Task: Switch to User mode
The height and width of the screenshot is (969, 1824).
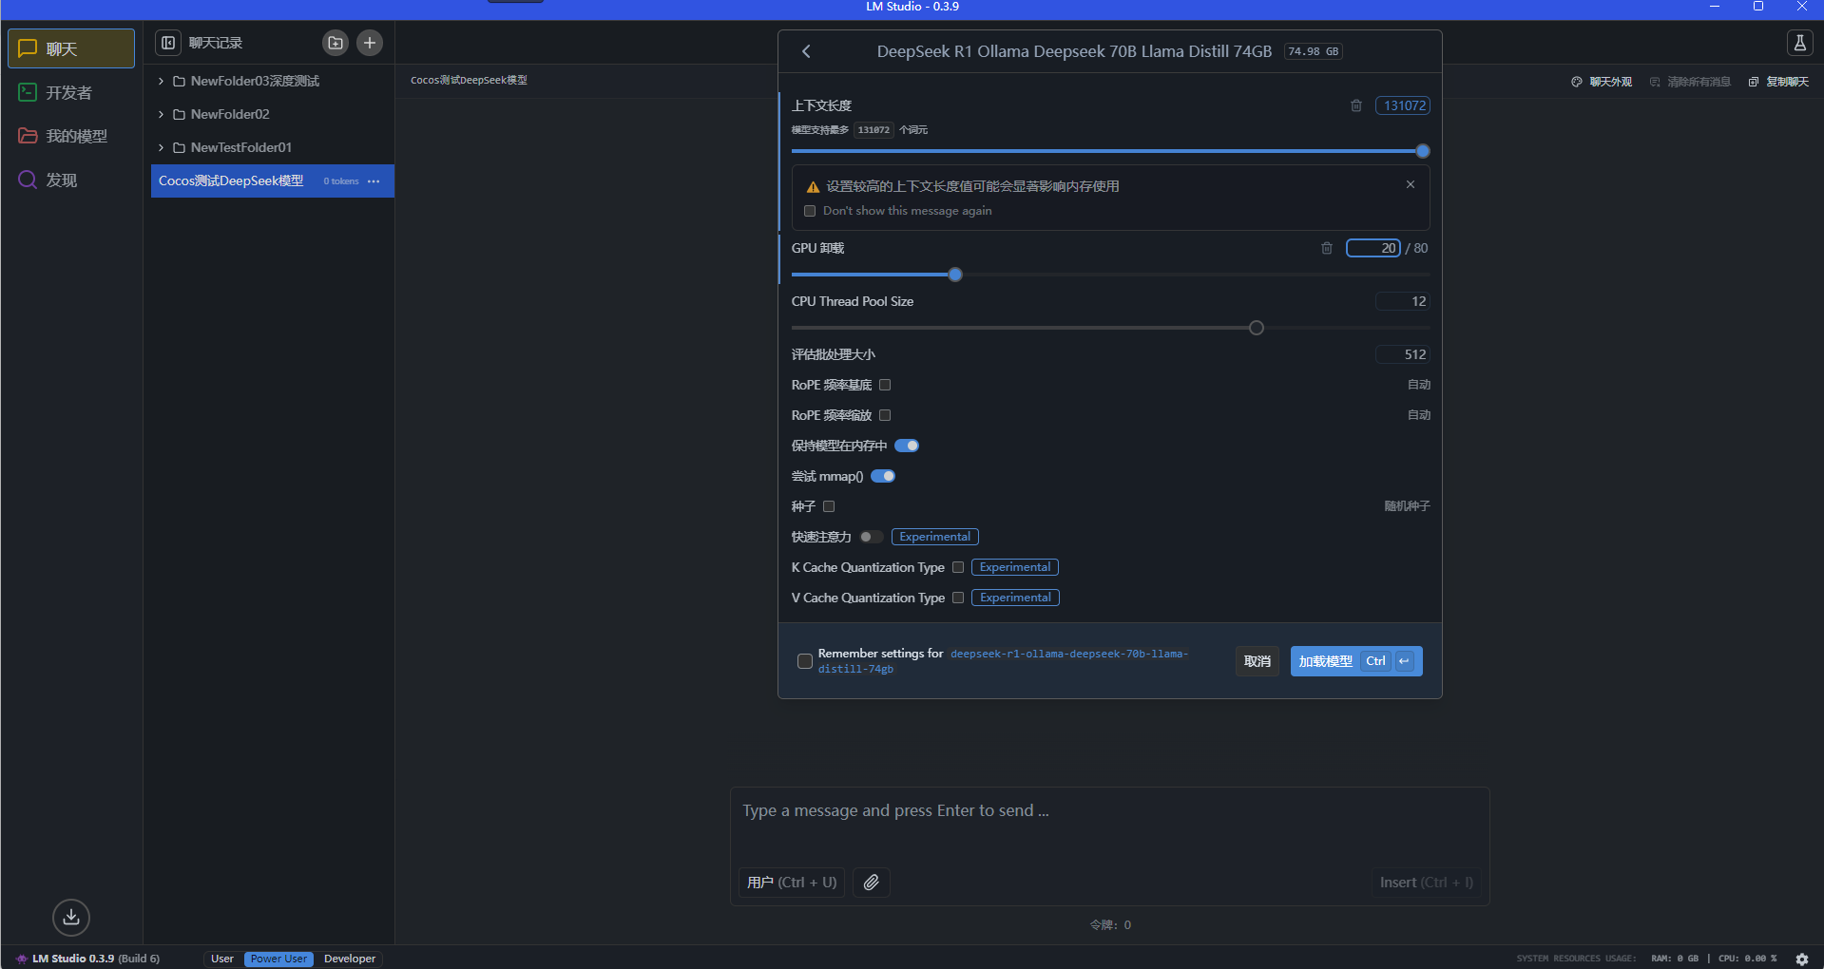Action: (222, 959)
